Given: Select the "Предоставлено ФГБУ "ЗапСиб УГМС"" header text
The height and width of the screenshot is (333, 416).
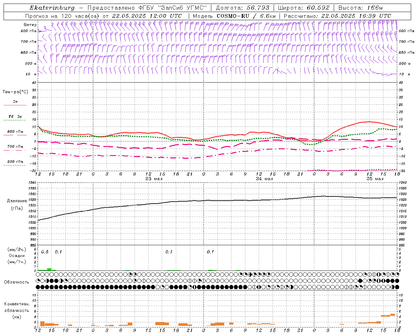Looking at the screenshot, I should pyautogui.click(x=147, y=8).
